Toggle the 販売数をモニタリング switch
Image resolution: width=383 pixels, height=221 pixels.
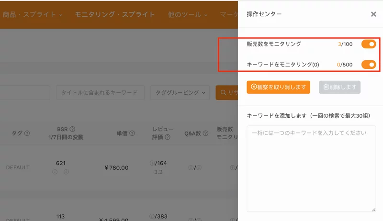(369, 44)
